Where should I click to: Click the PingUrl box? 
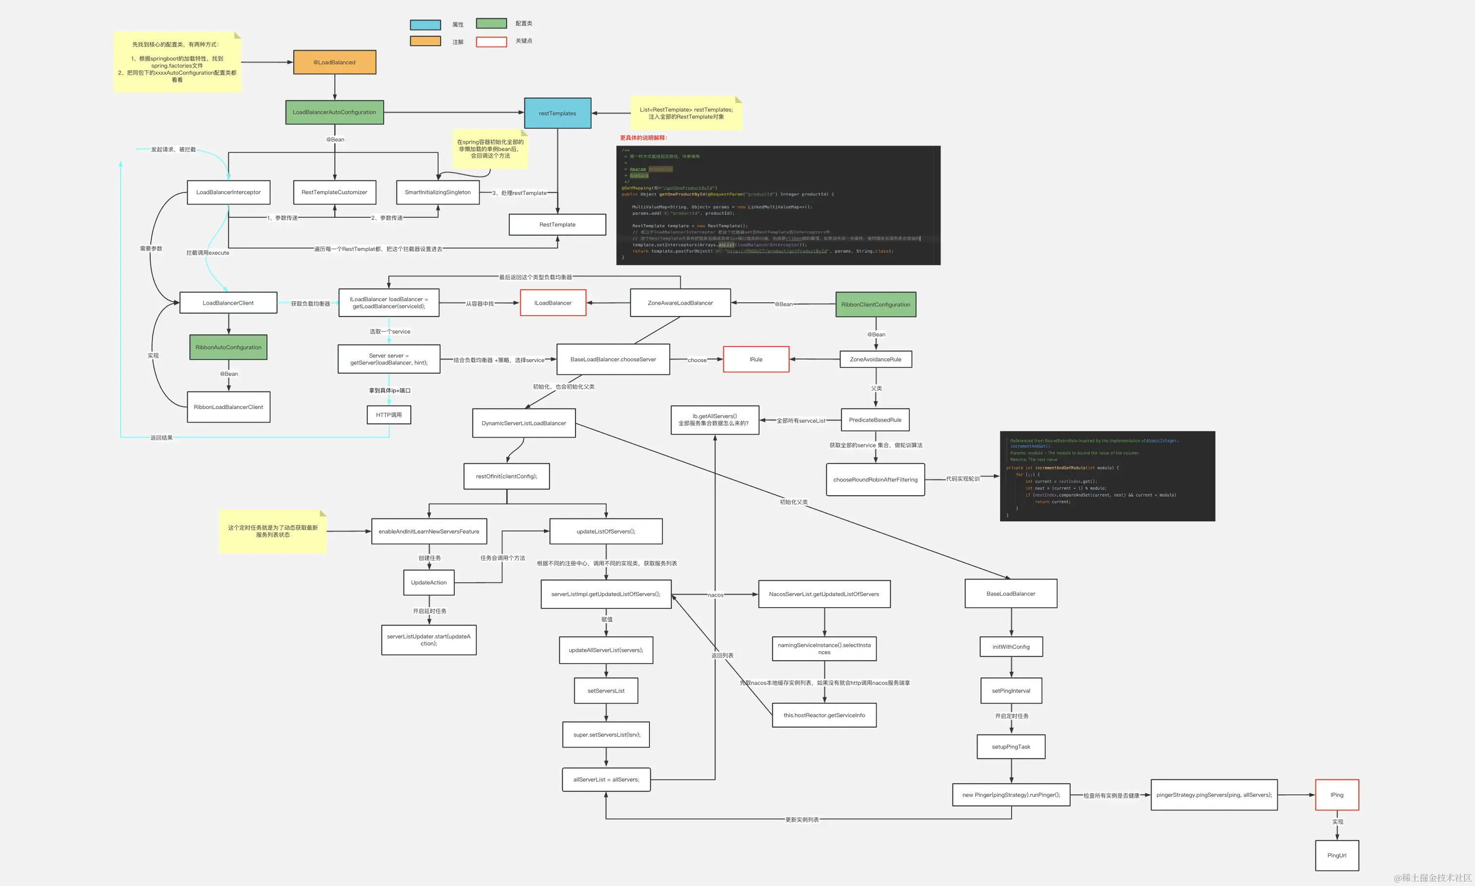[1336, 856]
